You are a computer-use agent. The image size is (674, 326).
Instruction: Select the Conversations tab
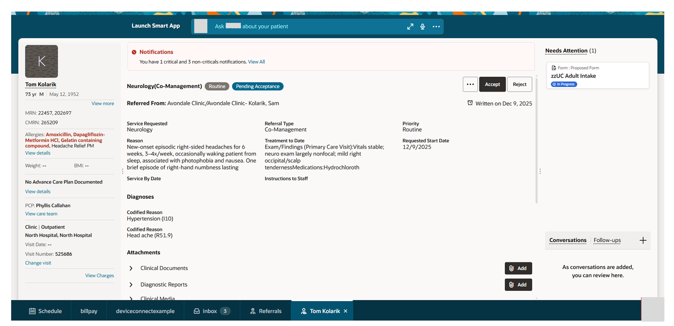[x=568, y=240]
